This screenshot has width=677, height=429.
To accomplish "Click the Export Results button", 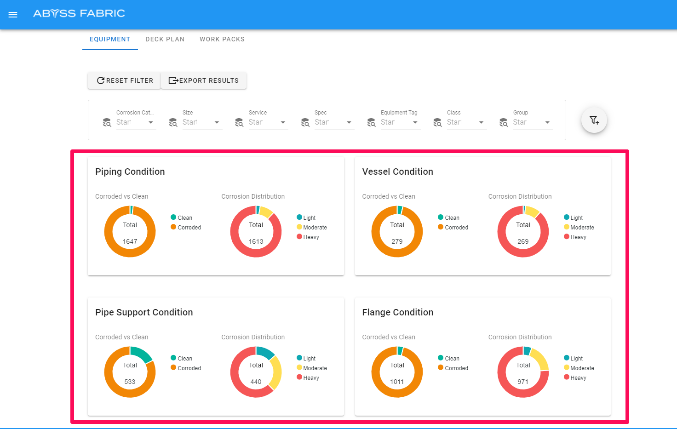I will pos(204,80).
